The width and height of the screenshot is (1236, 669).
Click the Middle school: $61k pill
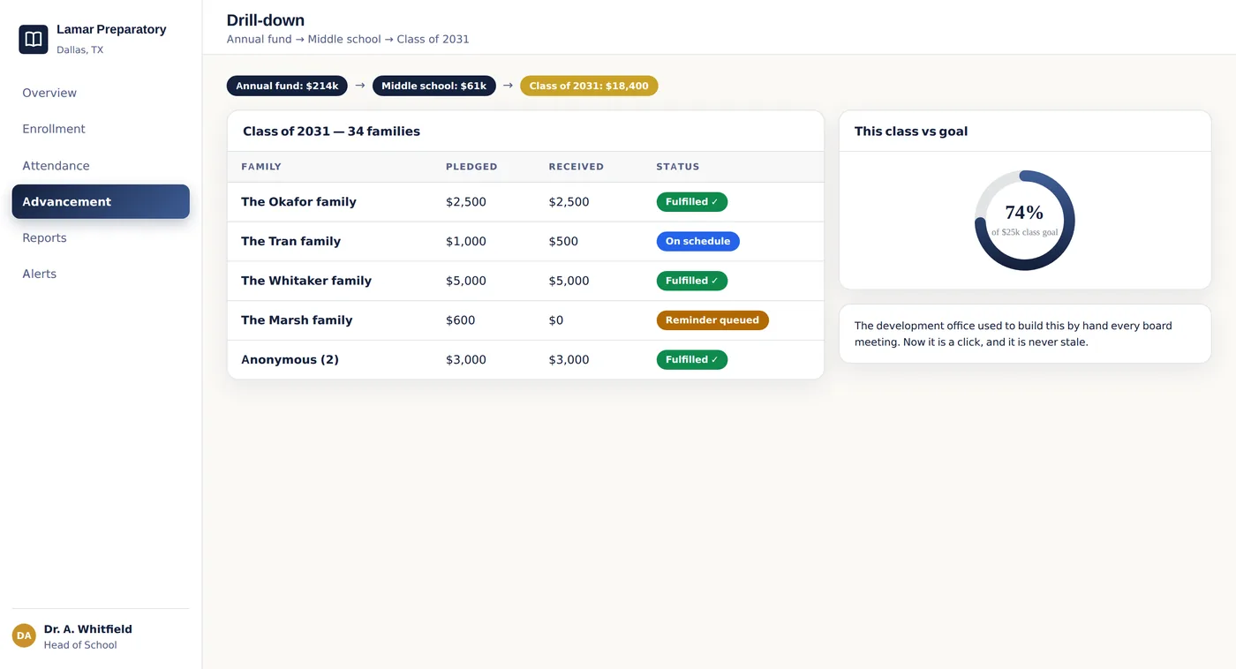coord(433,86)
